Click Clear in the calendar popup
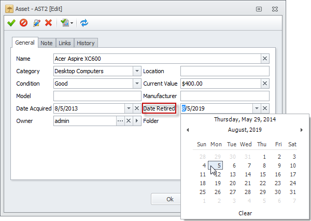311x221 pixels. [x=245, y=213]
